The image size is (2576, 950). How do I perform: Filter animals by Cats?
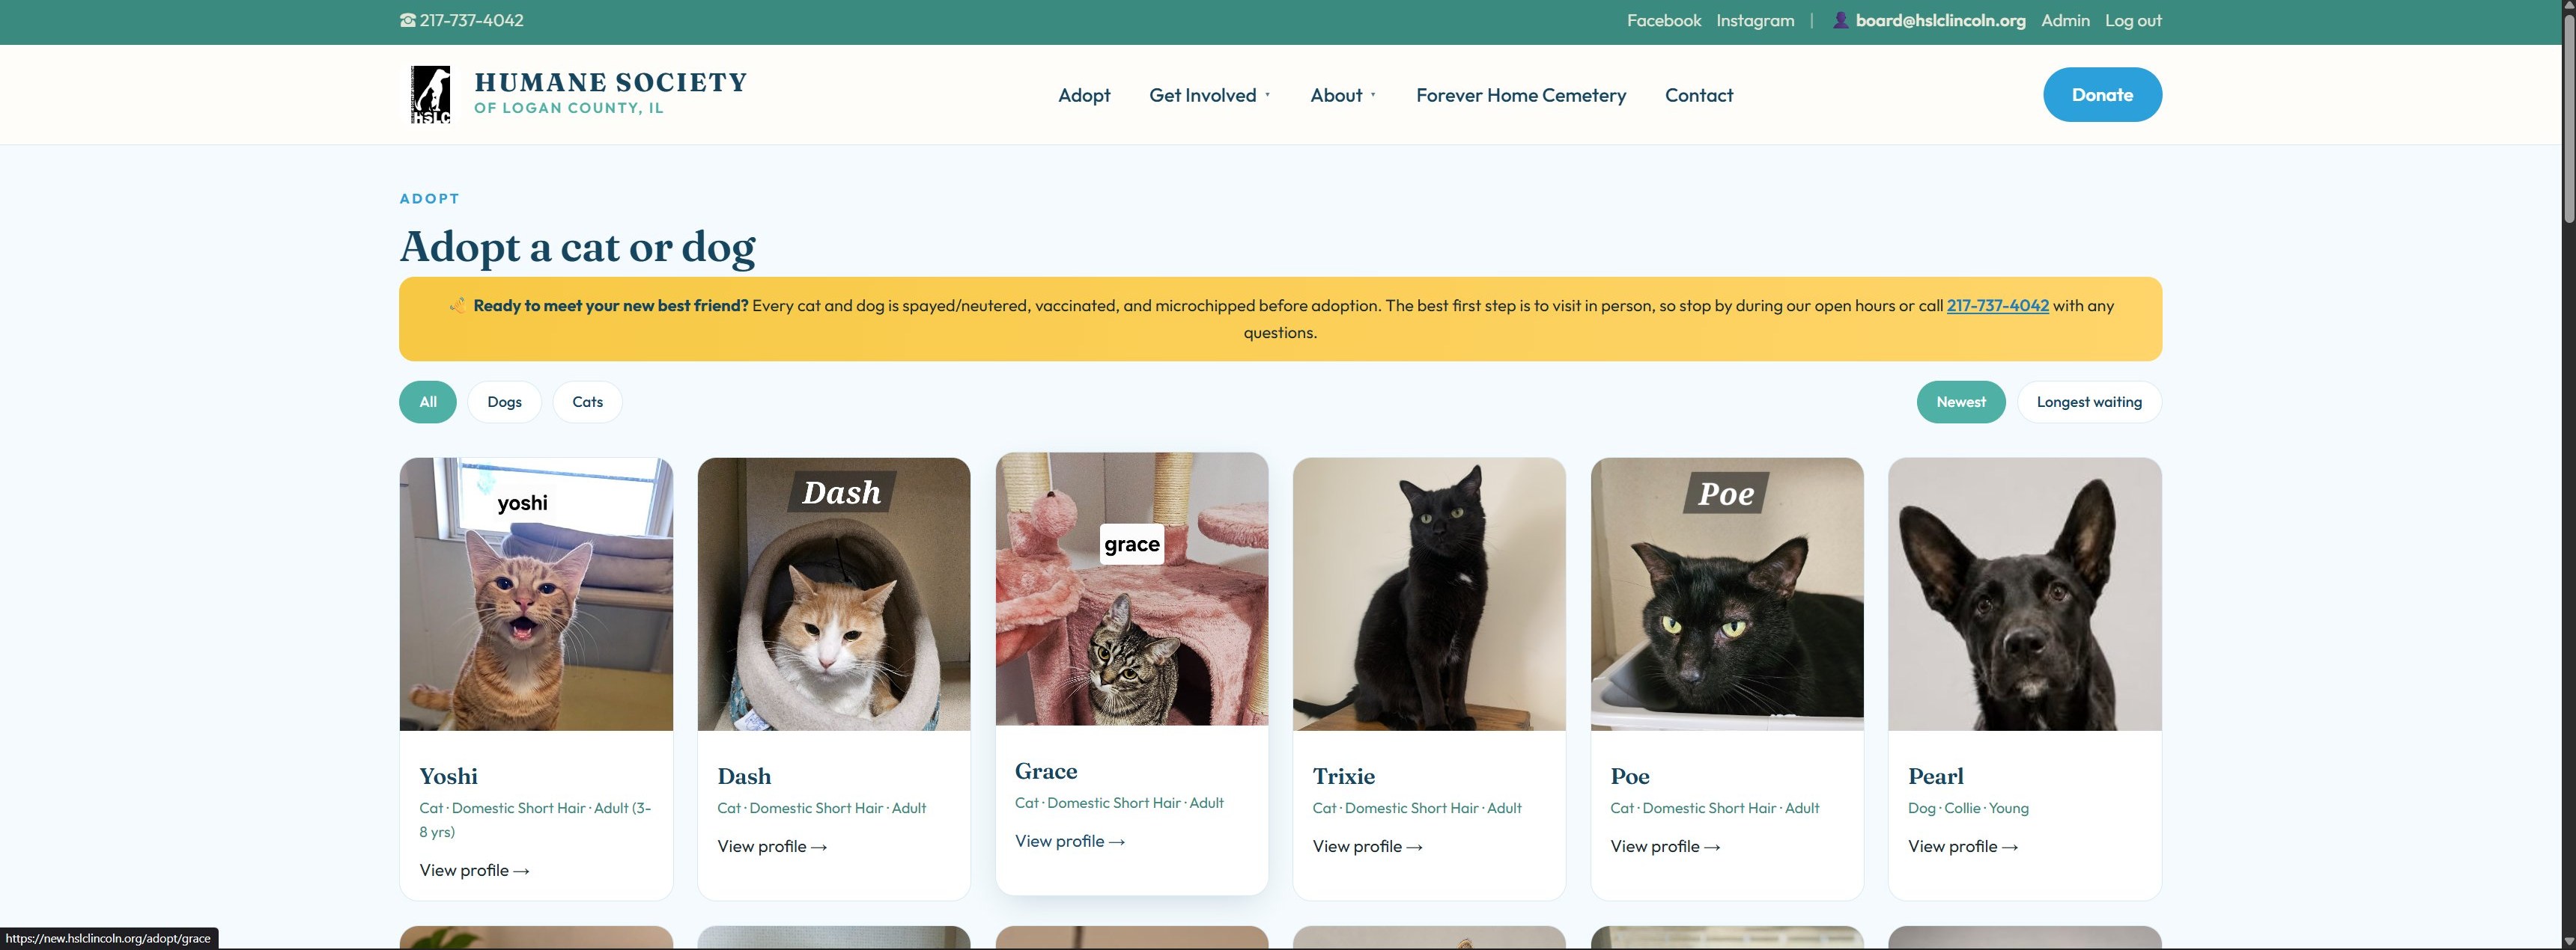coord(587,402)
